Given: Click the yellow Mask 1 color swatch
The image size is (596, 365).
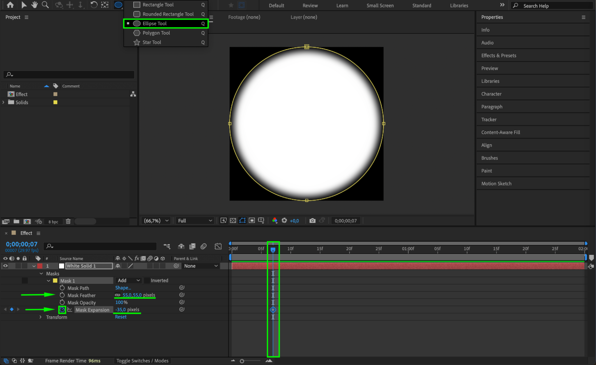Looking at the screenshot, I should [x=55, y=280].
